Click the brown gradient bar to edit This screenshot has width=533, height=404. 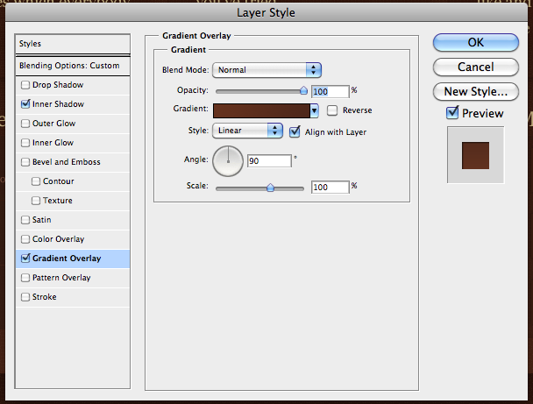point(261,110)
